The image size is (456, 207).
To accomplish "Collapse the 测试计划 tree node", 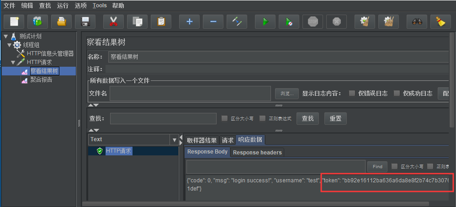I will 5,37.
